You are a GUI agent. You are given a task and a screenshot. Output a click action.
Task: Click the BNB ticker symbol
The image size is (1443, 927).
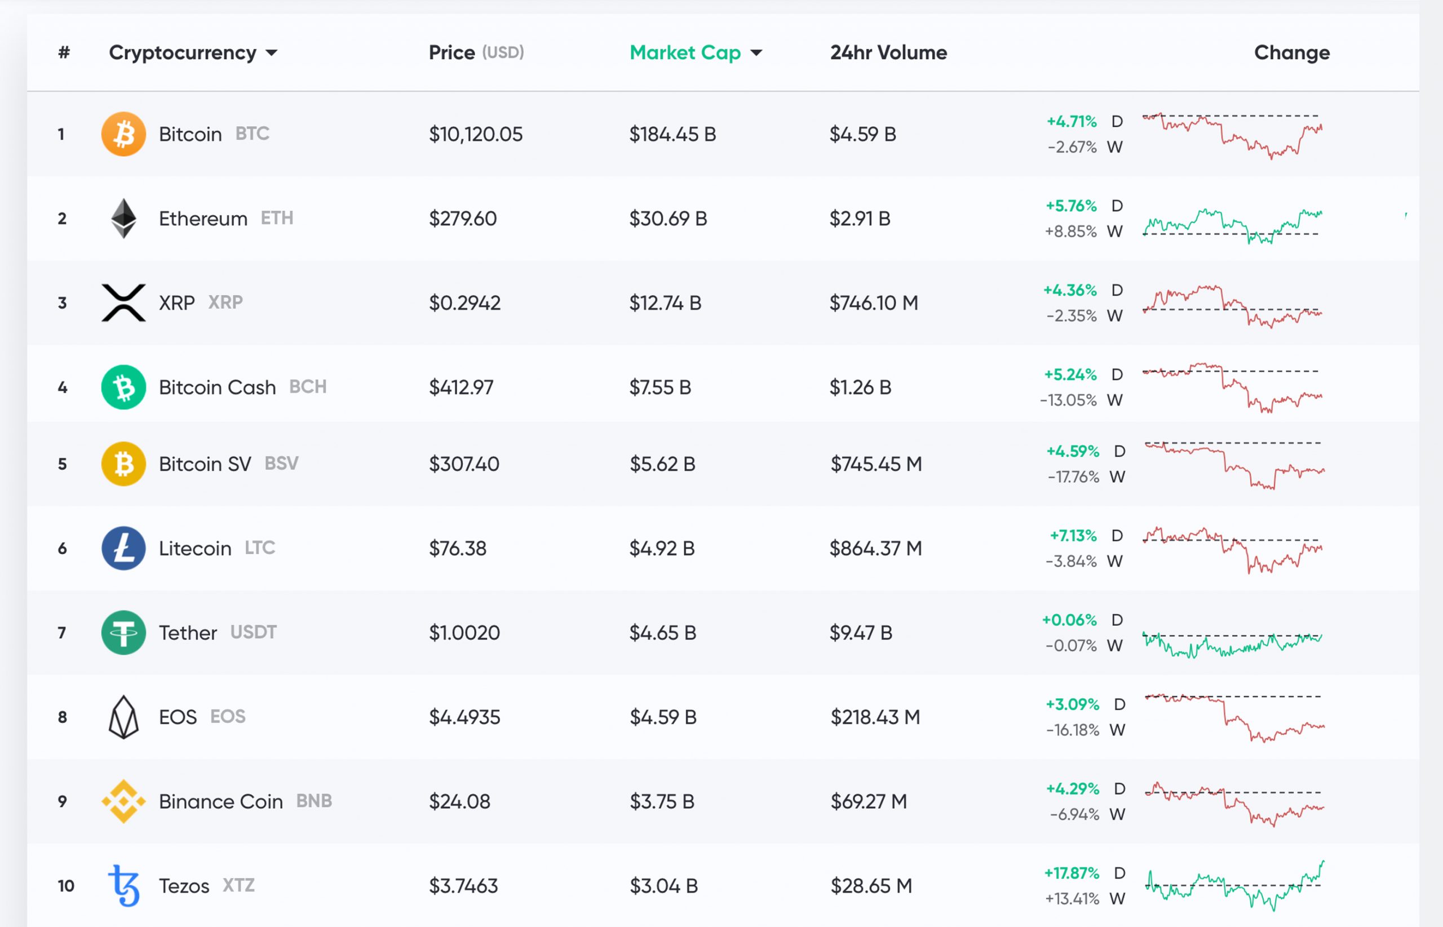314,801
